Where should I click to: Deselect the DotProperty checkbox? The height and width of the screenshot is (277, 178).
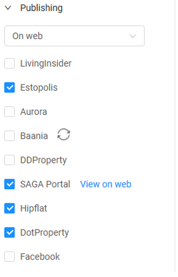(x=10, y=232)
